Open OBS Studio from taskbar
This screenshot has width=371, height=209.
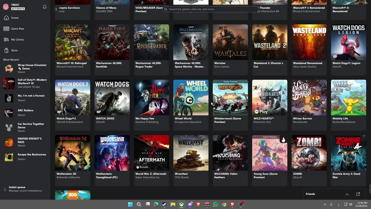tap(241, 204)
